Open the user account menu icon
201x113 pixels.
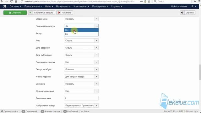pos(193,6)
